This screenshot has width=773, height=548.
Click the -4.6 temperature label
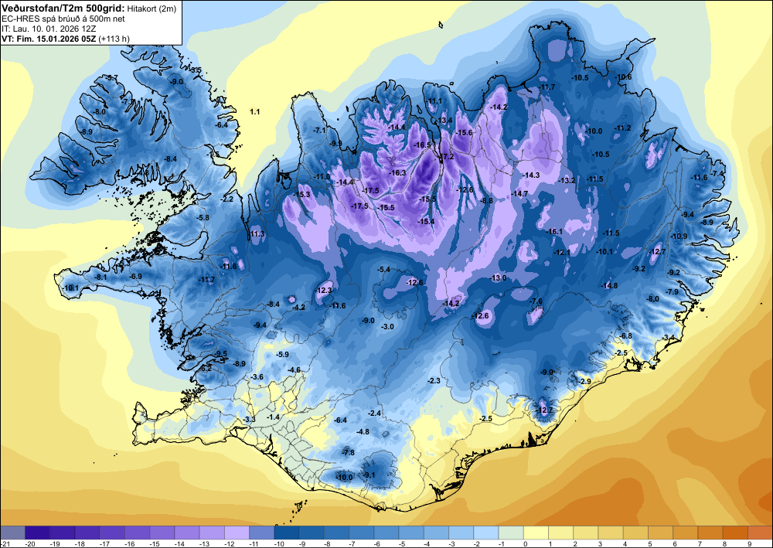[294, 369]
